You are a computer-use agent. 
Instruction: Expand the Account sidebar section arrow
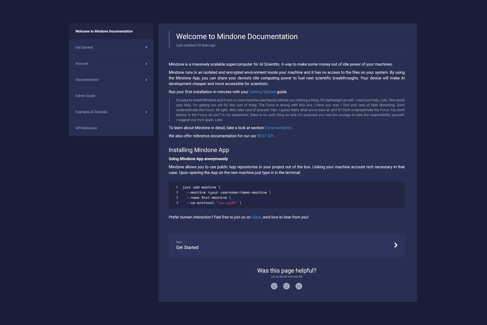tap(146, 64)
